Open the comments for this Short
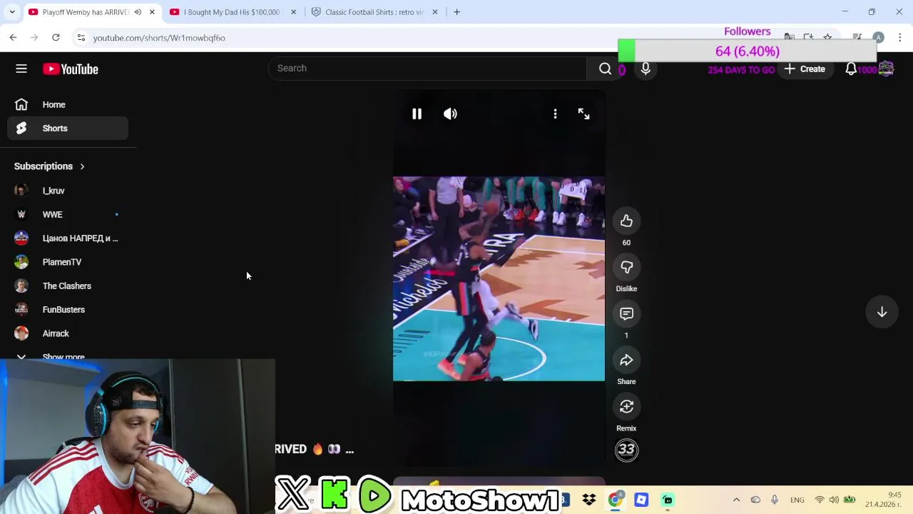The width and height of the screenshot is (913, 514). click(x=626, y=313)
